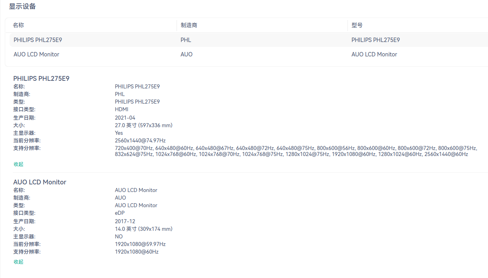Click the 支持分辨率 label in the AUO section
Image resolution: width=488 pixels, height=278 pixels.
point(27,252)
